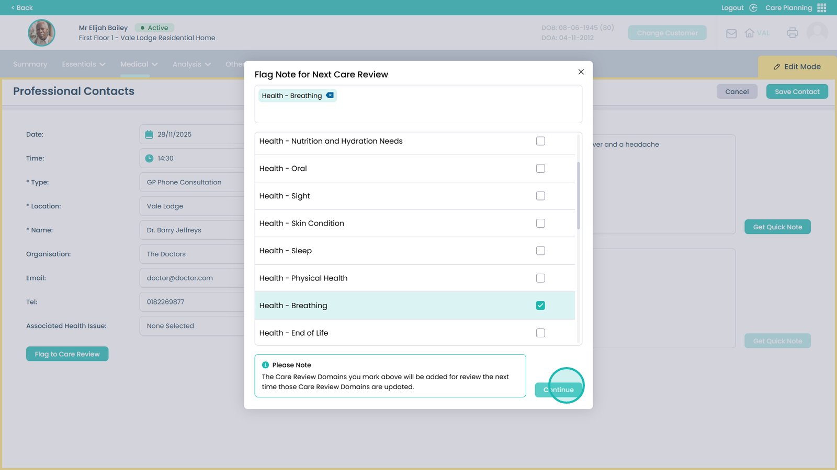The image size is (837, 470).
Task: Go back using the Back link
Action: tap(22, 8)
